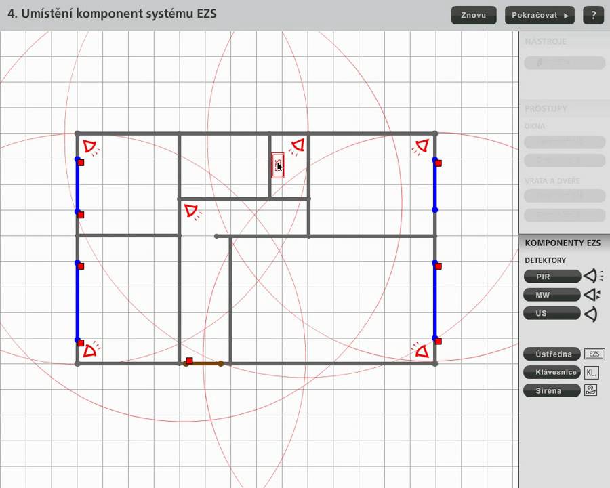Select the blue lower-right window segment

(x=435, y=301)
